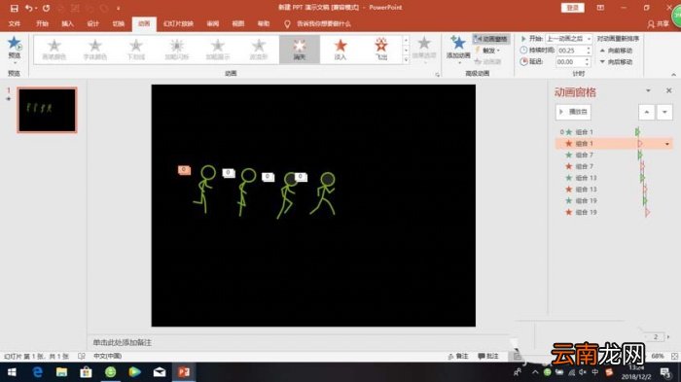Select slide 1 thumbnail
Viewport: 681px width, 382px height.
[48, 110]
